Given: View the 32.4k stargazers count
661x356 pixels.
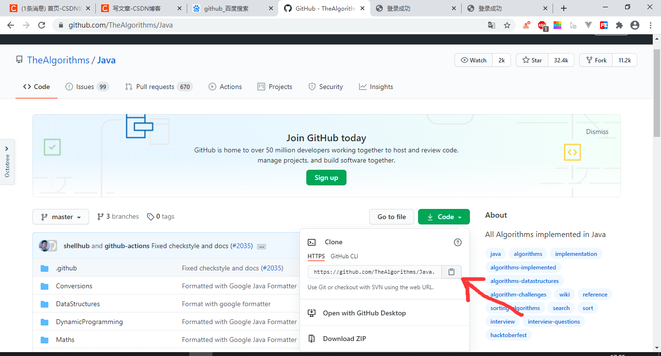Looking at the screenshot, I should coord(561,60).
